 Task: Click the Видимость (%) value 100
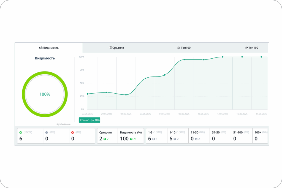[124, 139]
